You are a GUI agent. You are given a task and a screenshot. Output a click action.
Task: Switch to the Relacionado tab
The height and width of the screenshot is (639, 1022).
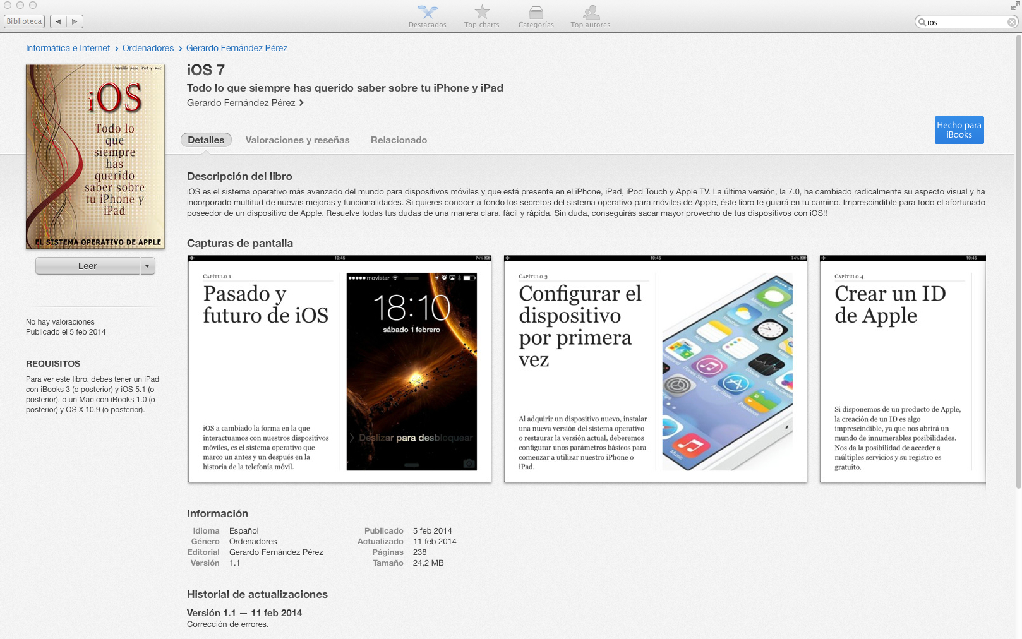(x=399, y=140)
